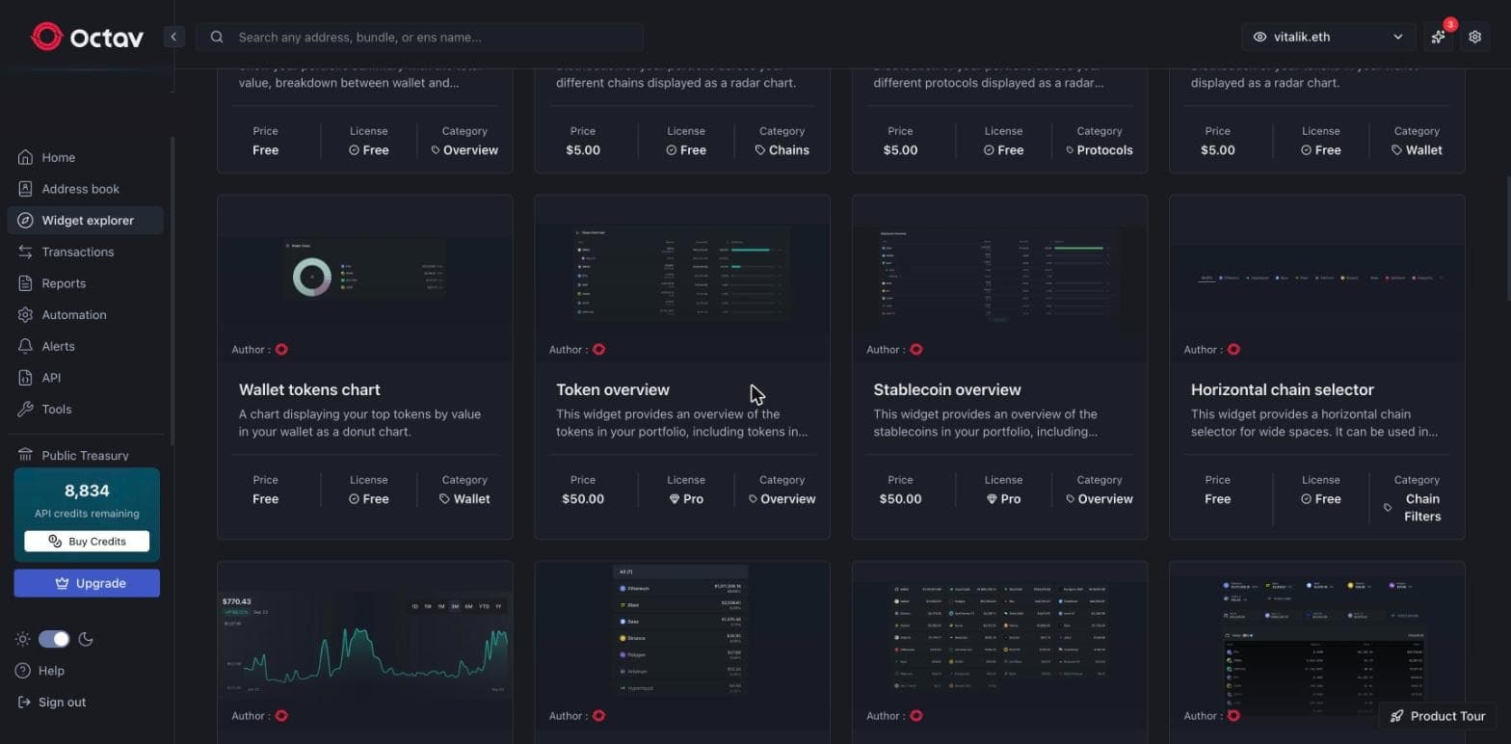Open Reports in the sidebar
1511x744 pixels.
tap(85, 283)
